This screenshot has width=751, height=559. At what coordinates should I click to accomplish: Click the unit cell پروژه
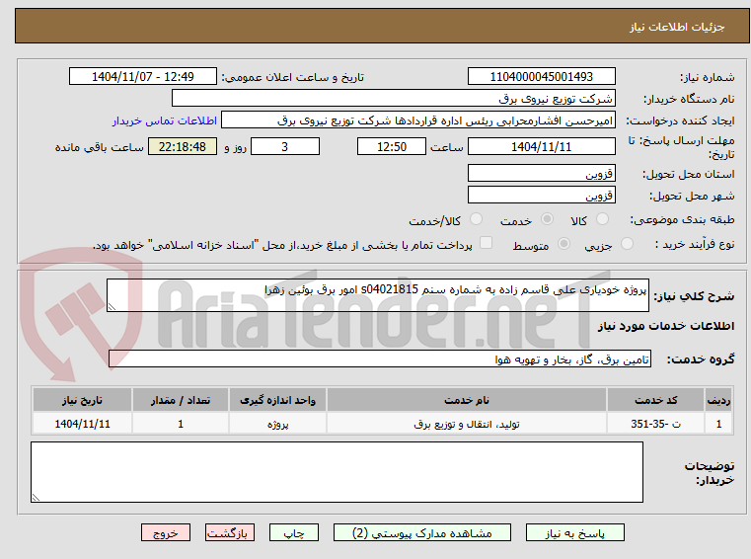[277, 424]
